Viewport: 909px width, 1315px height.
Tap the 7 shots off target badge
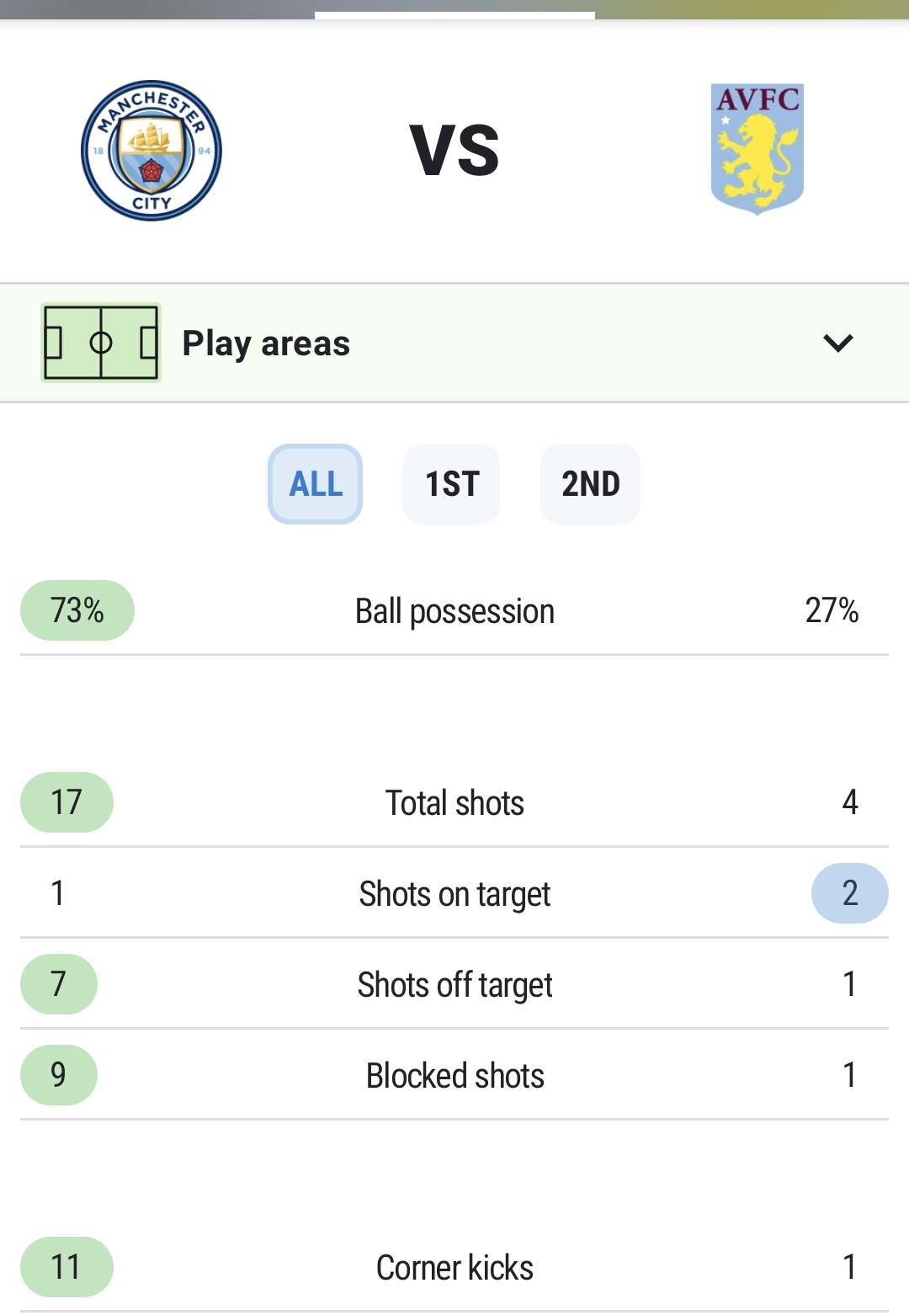[x=59, y=984]
